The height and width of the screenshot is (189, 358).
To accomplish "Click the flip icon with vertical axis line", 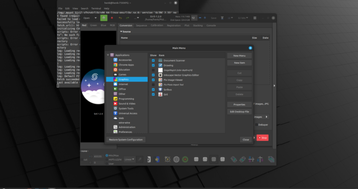I will tap(260, 159).
